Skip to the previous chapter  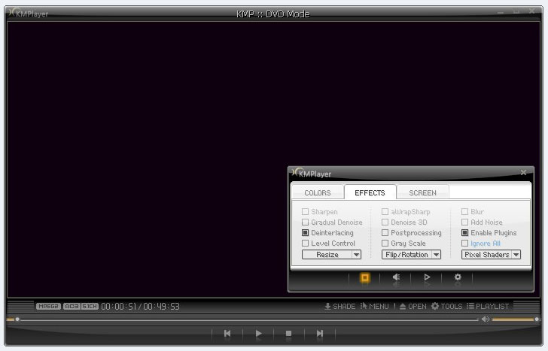point(227,334)
